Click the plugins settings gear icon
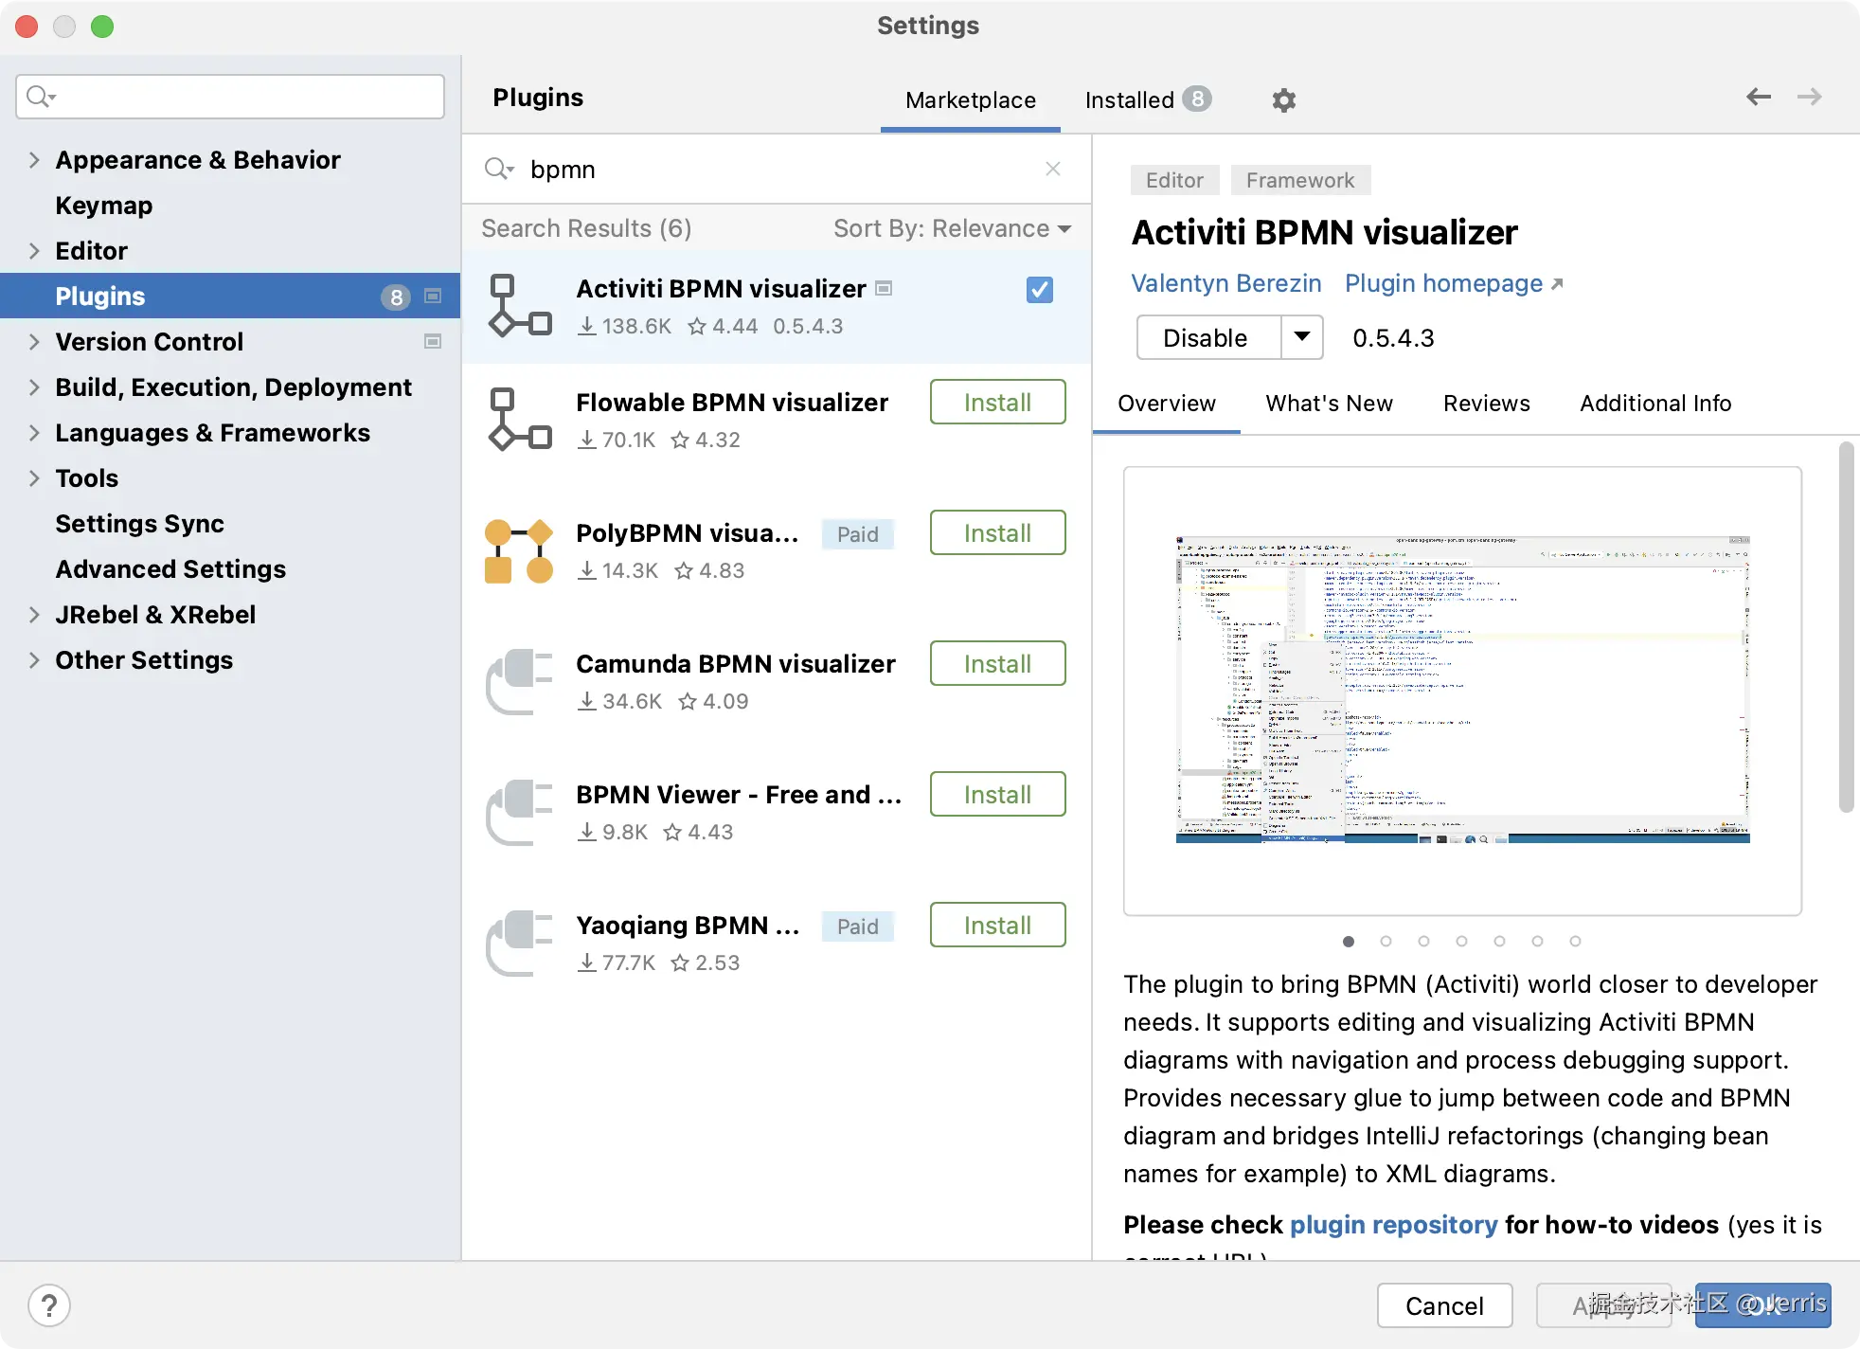Screen dimensions: 1860x1349 click(1283, 99)
